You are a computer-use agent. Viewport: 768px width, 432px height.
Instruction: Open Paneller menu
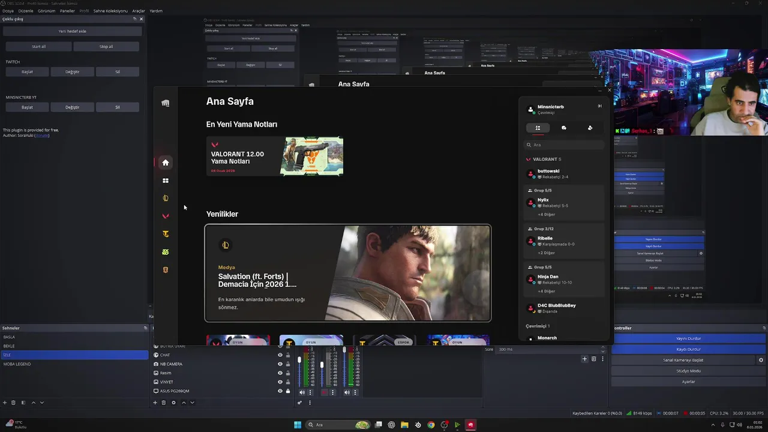tap(67, 11)
